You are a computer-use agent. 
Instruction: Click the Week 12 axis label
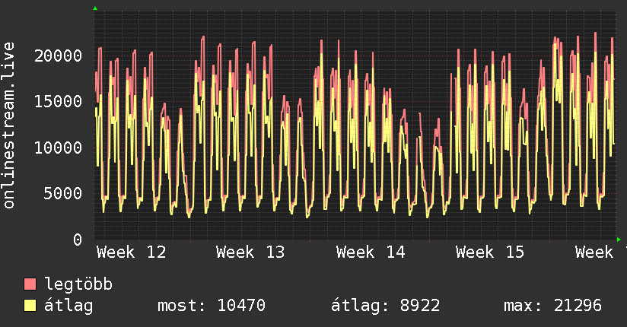pyautogui.click(x=131, y=252)
